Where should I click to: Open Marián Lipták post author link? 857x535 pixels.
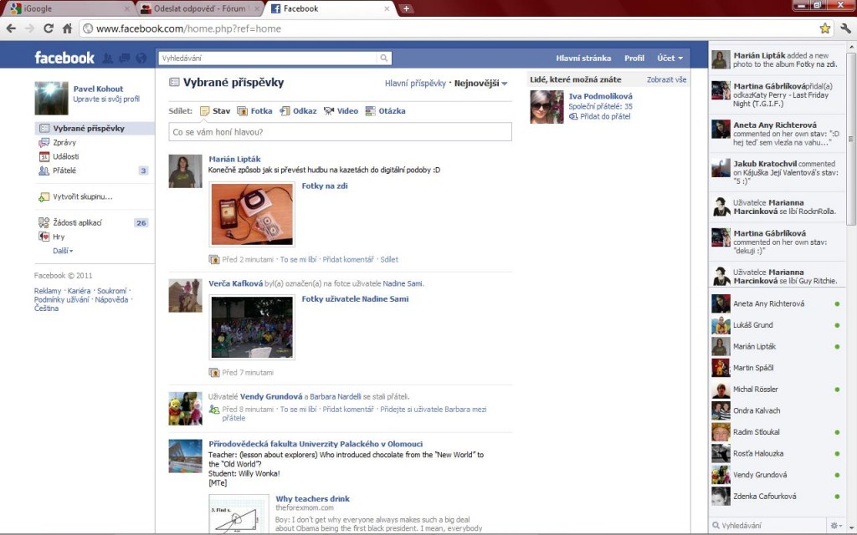[x=234, y=160]
